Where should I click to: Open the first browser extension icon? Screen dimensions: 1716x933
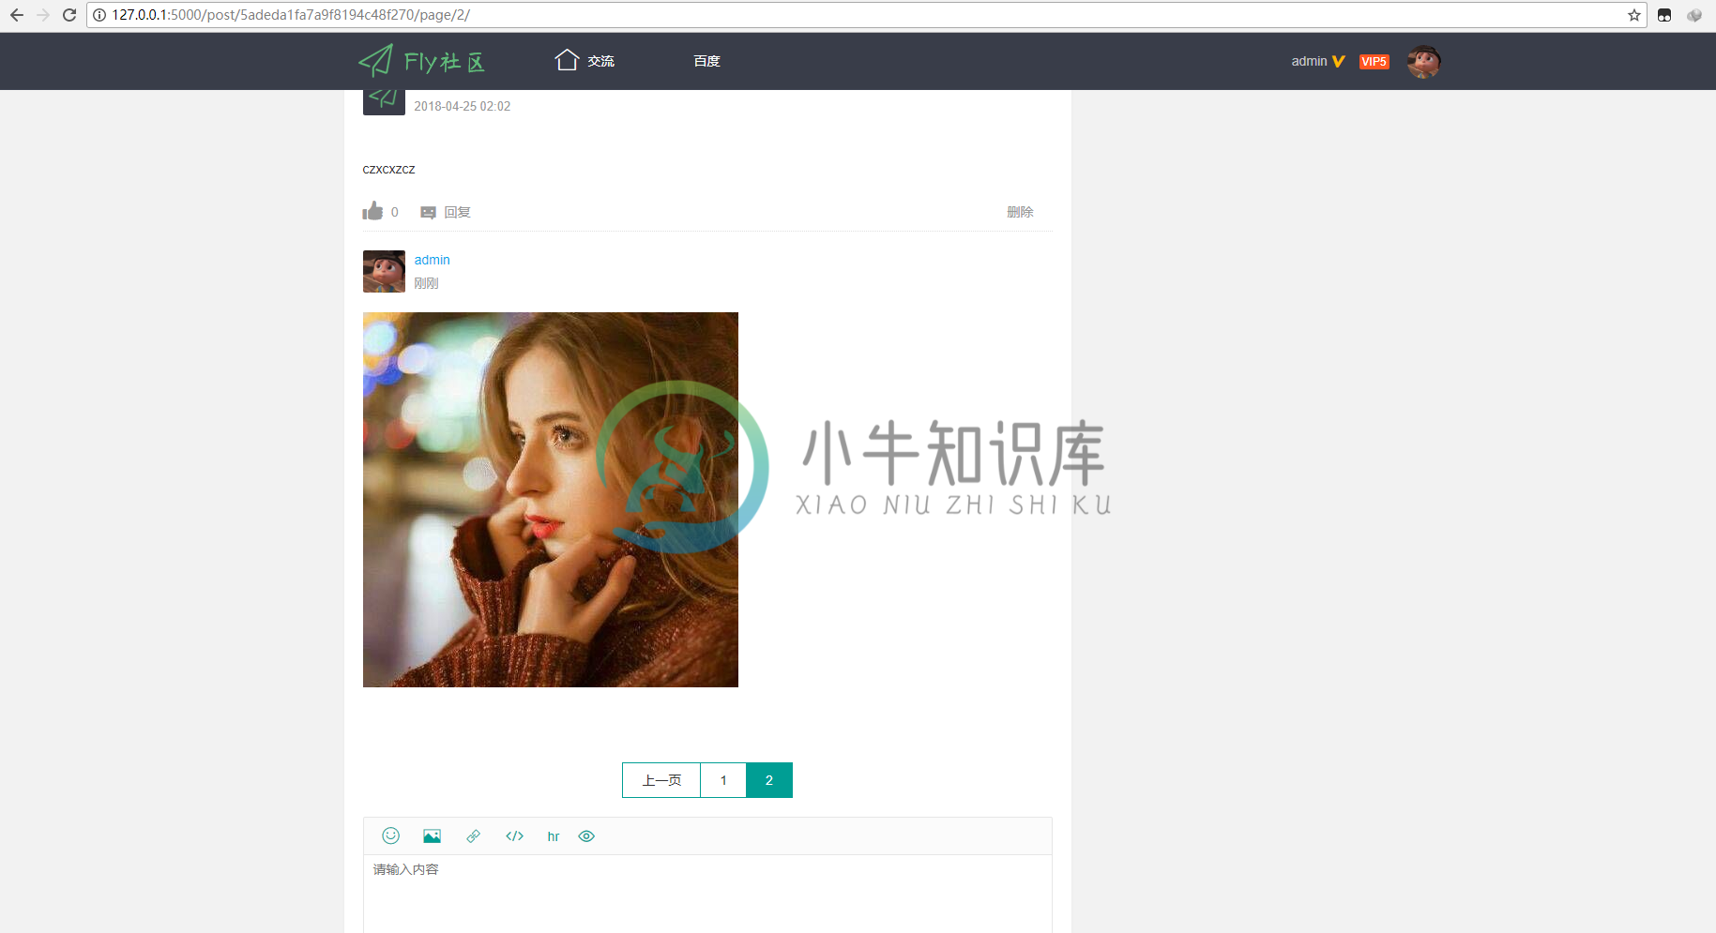1664,15
